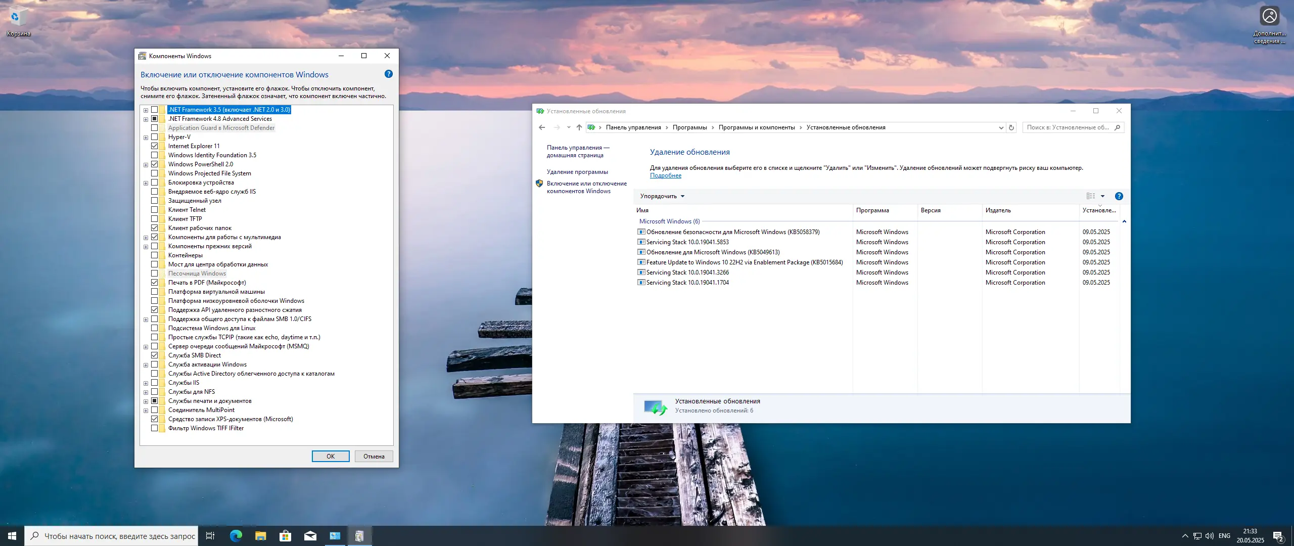Expand the .NET Framework 4.8 Advanced Services node
Image resolution: width=1294 pixels, height=546 pixels.
(146, 119)
